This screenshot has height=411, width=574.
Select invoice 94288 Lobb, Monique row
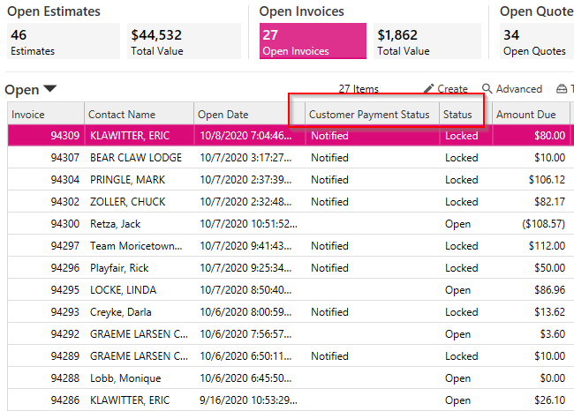pyautogui.click(x=291, y=378)
